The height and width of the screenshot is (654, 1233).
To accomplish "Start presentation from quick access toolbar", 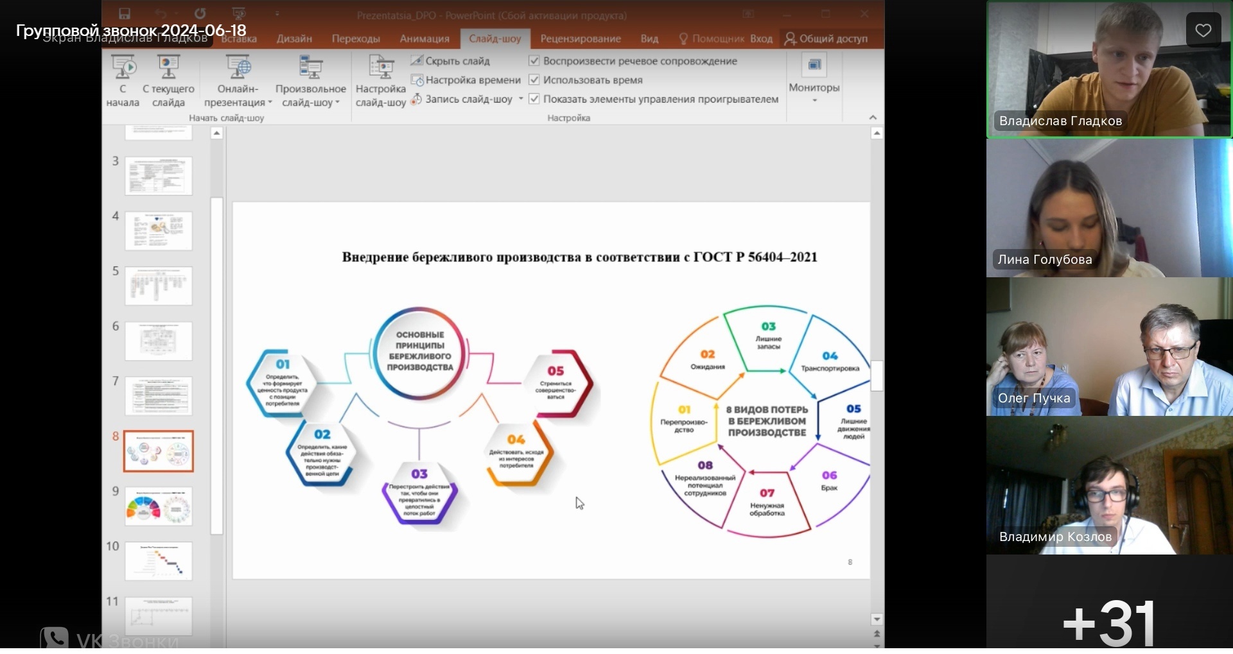I will 239,13.
